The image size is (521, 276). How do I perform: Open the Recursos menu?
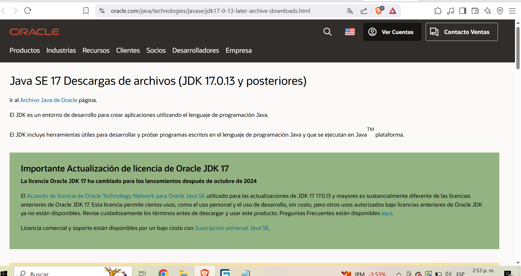pos(96,50)
